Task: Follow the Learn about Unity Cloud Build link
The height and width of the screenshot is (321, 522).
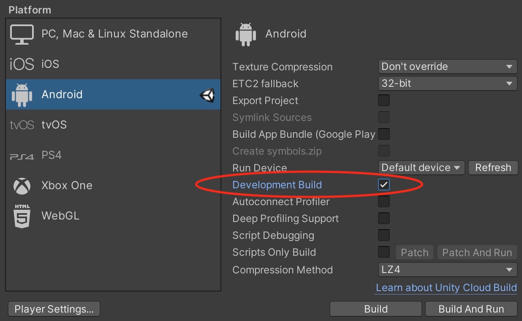Action: tap(446, 288)
